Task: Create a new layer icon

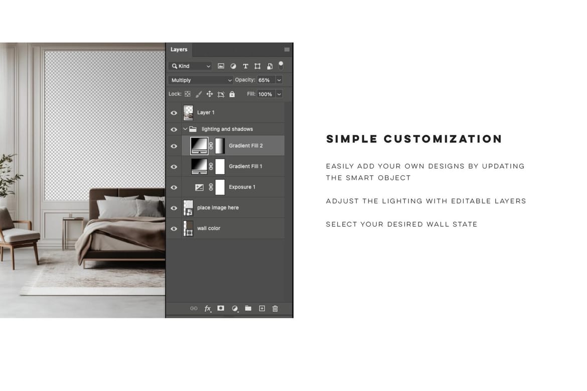Action: (262, 308)
